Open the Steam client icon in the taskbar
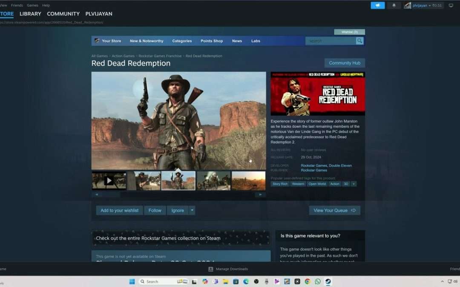 tap(328, 281)
